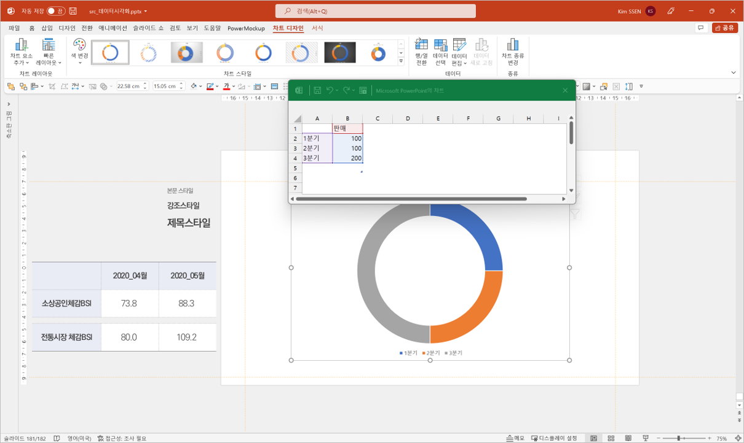Expand the thumbnail pane with the arrow
This screenshot has height=443, width=744.
click(9, 104)
